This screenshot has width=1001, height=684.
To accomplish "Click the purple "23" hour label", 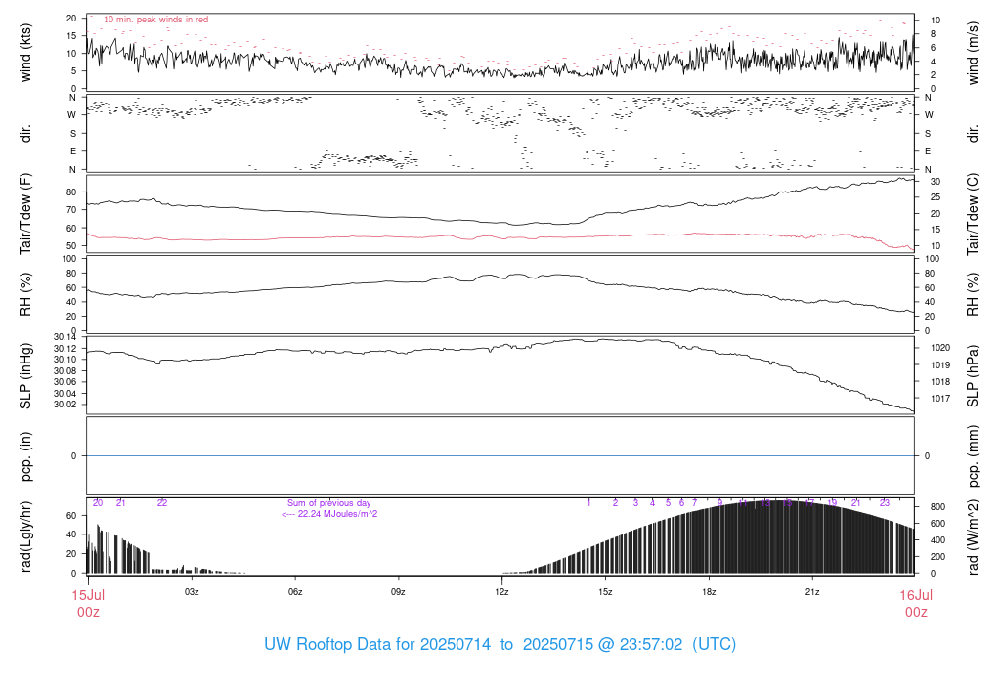I will pos(884,503).
